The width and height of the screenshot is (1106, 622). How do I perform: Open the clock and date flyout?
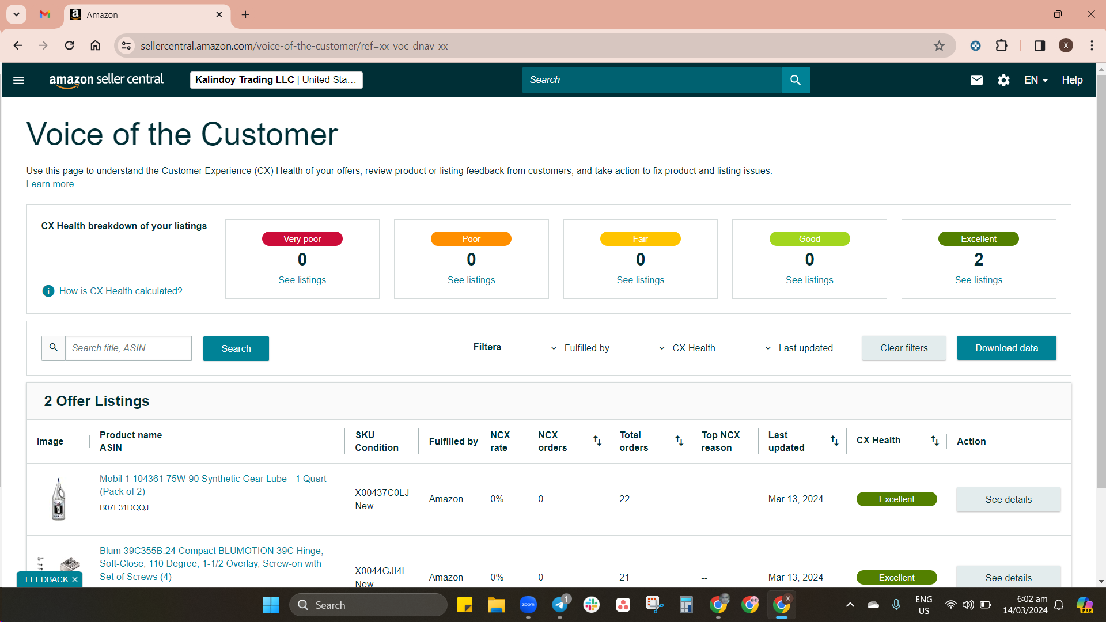(x=1025, y=605)
